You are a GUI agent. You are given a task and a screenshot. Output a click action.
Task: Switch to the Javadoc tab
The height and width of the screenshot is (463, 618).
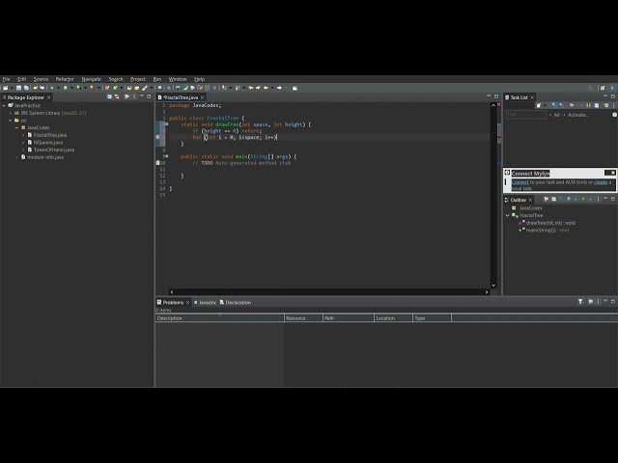point(205,302)
